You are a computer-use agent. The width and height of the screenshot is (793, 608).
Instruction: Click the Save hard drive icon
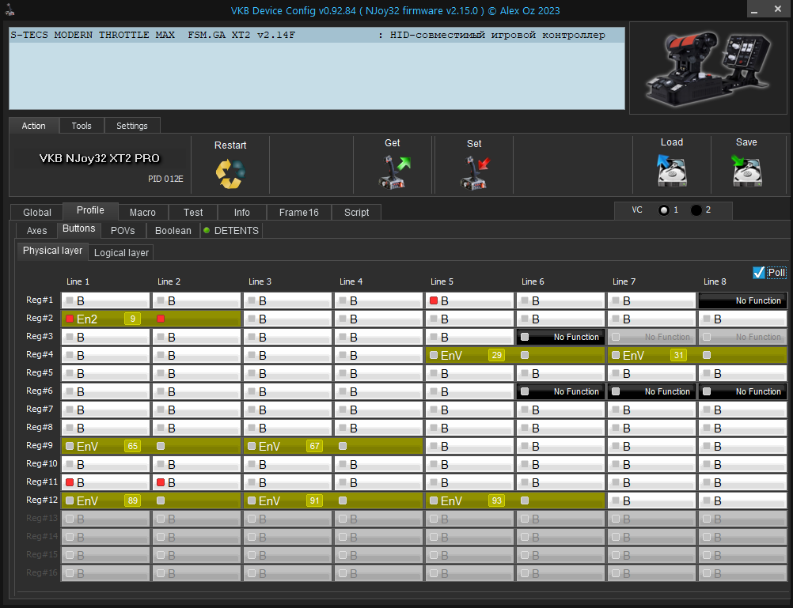tap(746, 170)
